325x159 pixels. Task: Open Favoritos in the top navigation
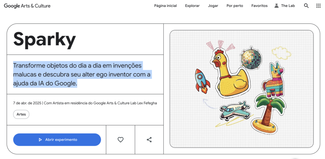click(259, 6)
